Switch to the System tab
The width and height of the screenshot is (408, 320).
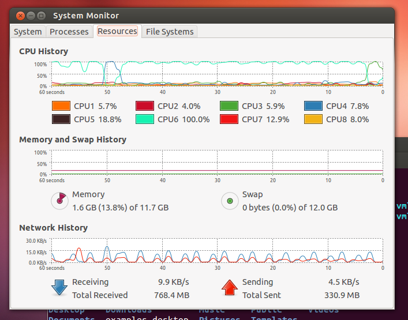click(x=28, y=32)
